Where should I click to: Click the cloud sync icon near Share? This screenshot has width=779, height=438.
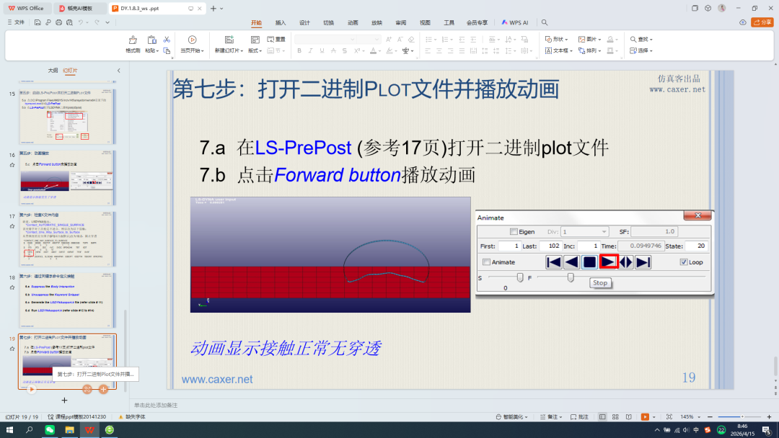coord(743,22)
